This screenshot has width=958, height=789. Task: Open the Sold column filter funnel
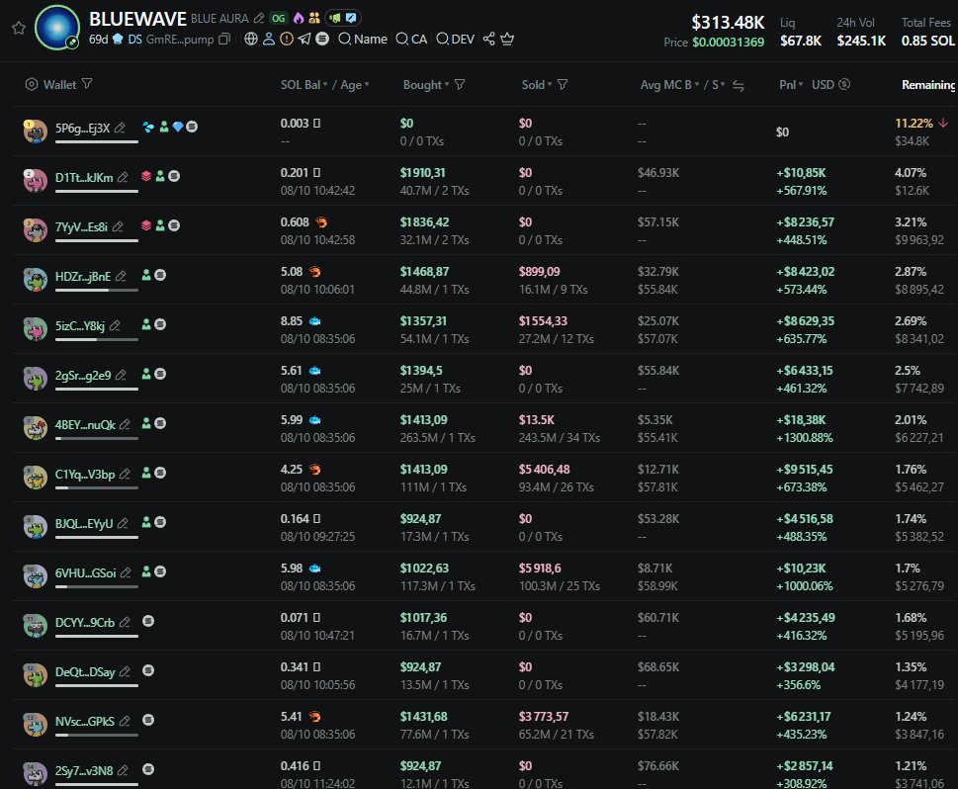563,84
